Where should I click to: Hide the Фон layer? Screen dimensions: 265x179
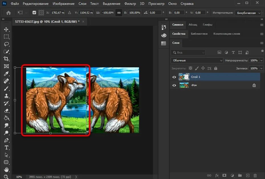tap(174, 85)
